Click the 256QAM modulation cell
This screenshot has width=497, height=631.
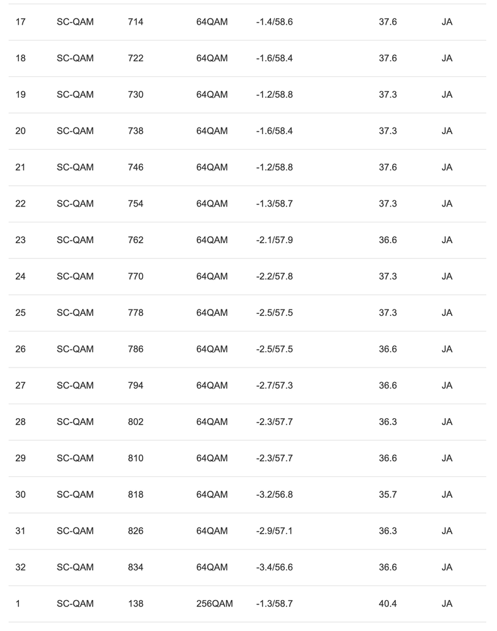pyautogui.click(x=214, y=604)
